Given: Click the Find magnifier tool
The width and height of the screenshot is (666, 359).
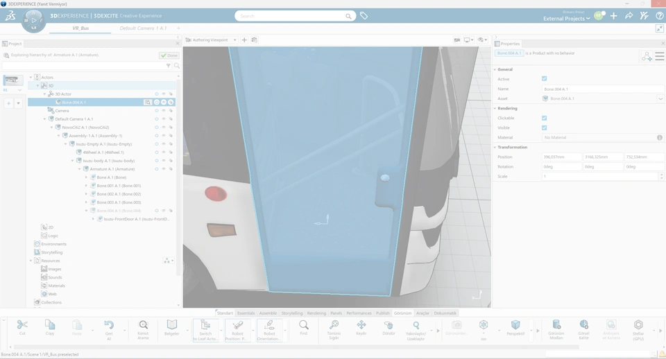Looking at the screenshot, I should click(303, 325).
